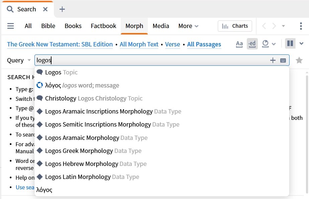Open a new tab with the plus button
The image size is (309, 199).
point(62,9)
